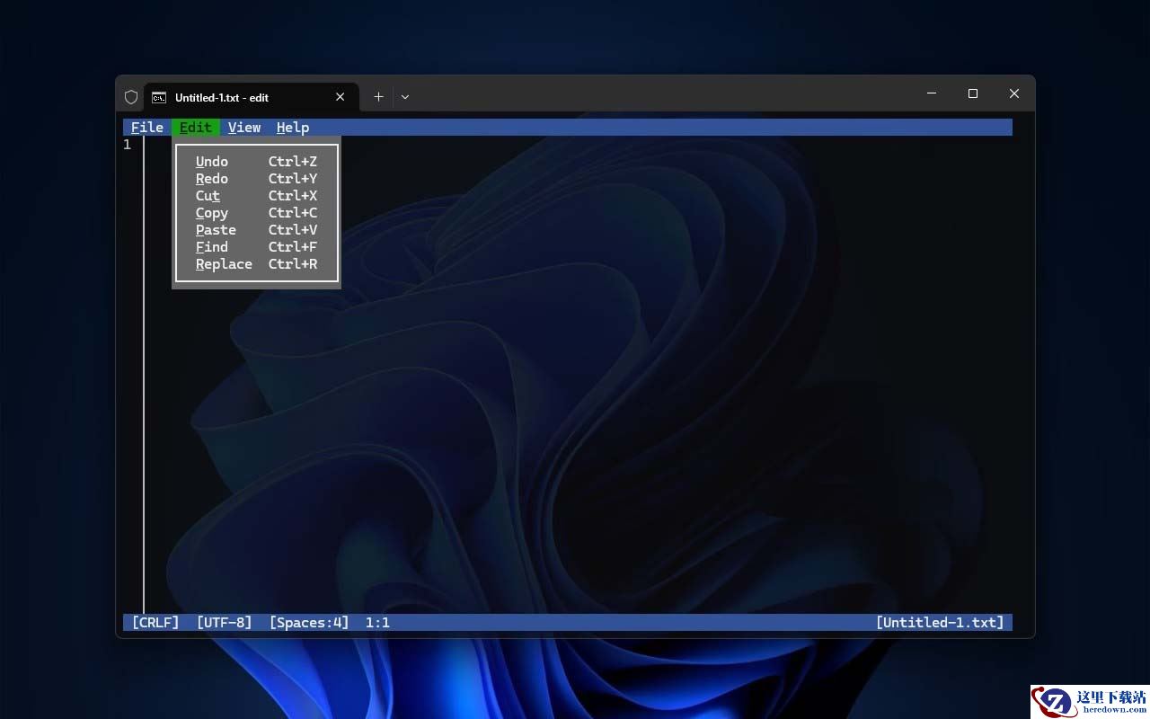Open the Help menu
Image resolution: width=1150 pixels, height=719 pixels.
[x=293, y=128]
